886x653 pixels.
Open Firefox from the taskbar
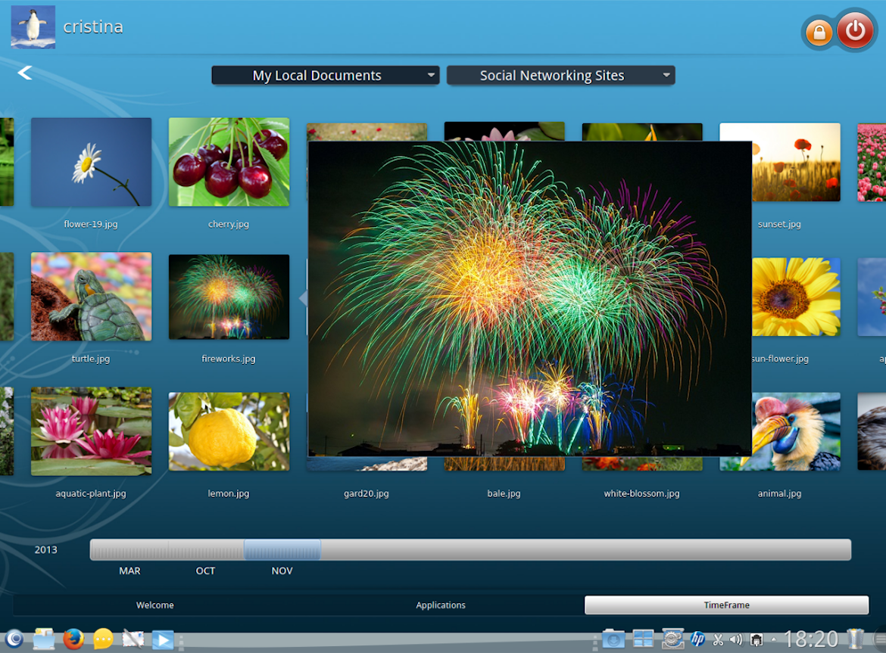[73, 639]
